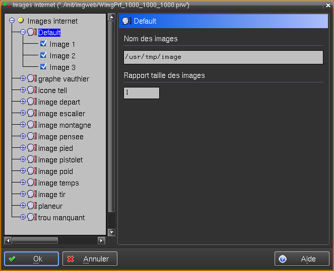Select 'image pensee' tree entry

pos(60,137)
